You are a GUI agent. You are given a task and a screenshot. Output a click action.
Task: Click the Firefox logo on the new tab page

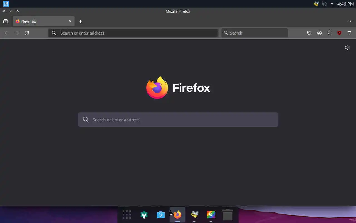178,88
